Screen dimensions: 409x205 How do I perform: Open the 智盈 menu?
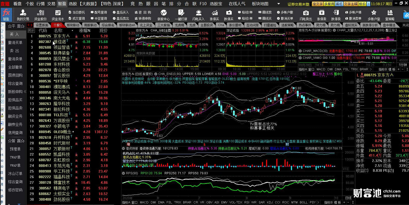coord(62,4)
